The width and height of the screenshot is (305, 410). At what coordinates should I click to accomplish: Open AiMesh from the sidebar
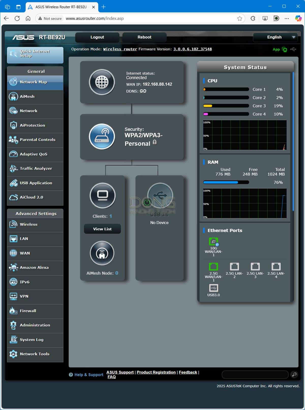35,97
